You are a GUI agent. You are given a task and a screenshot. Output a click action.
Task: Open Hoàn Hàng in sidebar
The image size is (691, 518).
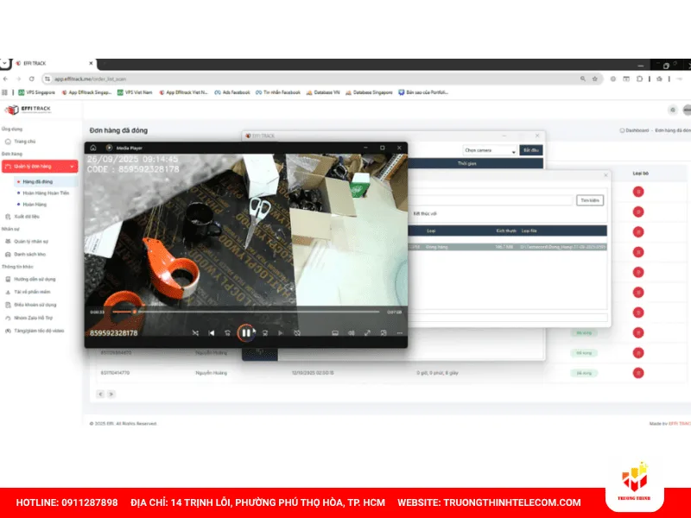coord(35,205)
